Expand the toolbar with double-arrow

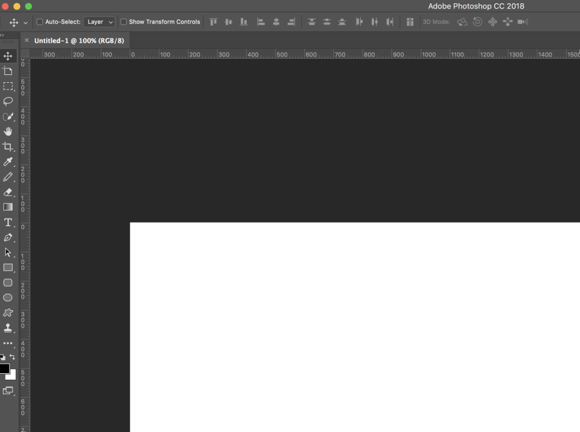click(2, 35)
